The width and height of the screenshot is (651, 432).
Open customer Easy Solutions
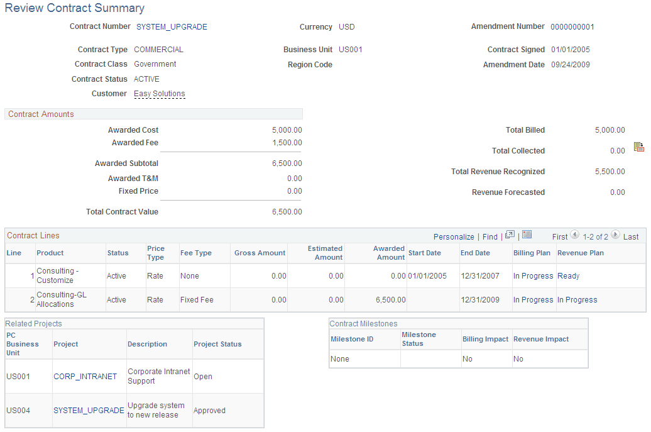[x=159, y=93]
